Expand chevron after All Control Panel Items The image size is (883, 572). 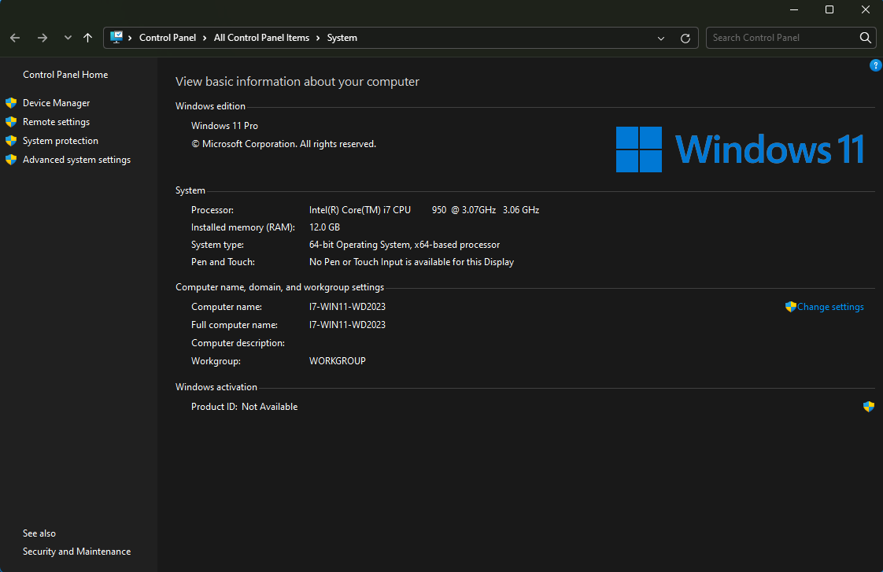(x=318, y=38)
